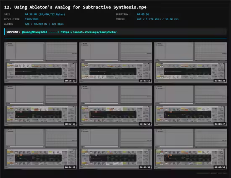Viewport: 231px width, 178px height.
Task: Click the 'DURATION:' field label
Action: (123, 14)
